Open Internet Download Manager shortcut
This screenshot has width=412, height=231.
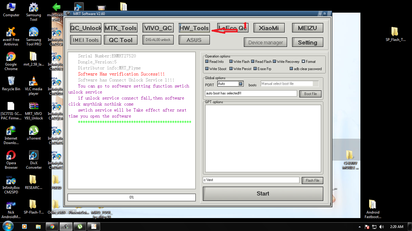tap(11, 135)
